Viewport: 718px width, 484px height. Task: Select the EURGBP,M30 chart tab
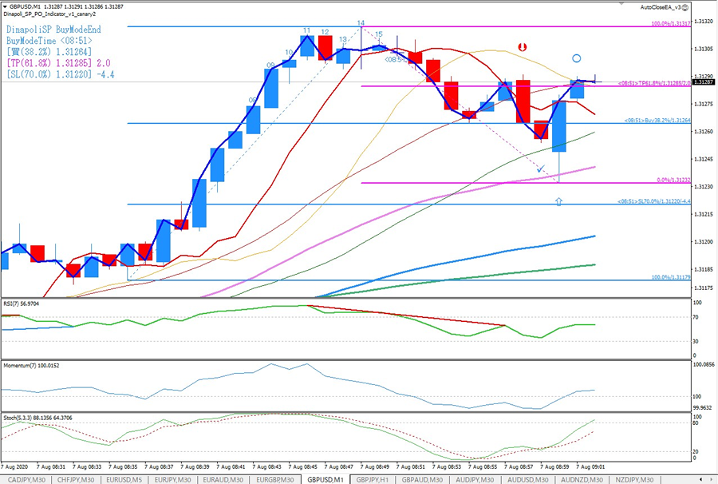tap(274, 479)
